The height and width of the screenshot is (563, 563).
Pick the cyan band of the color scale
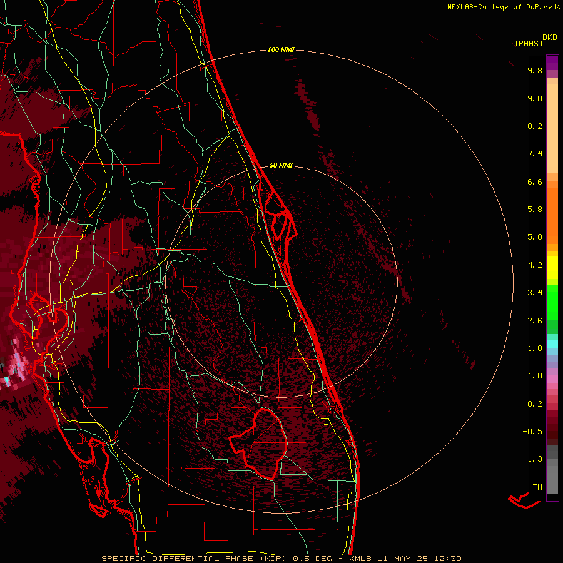coord(552,344)
